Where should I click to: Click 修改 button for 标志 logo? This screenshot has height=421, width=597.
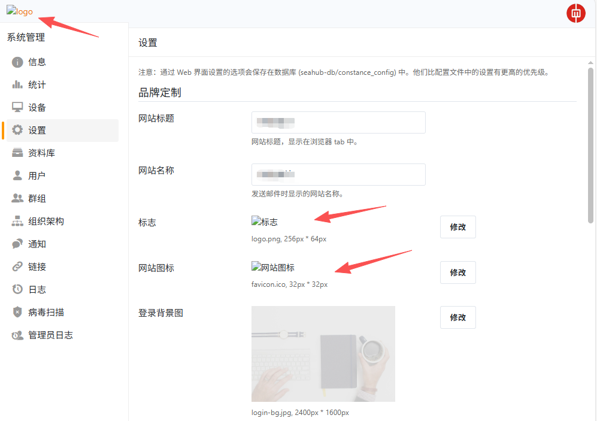pos(457,227)
